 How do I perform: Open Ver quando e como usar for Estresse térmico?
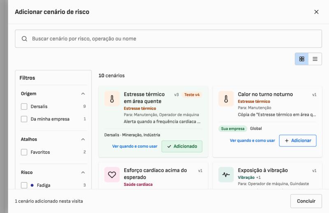[135, 146]
